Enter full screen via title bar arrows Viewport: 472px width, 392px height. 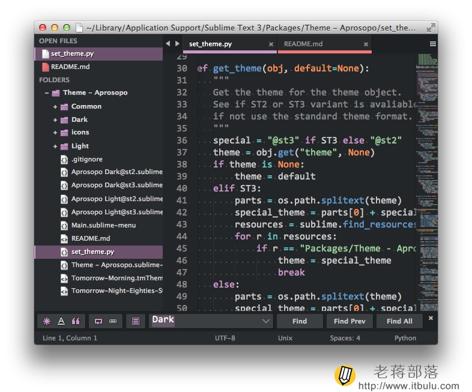(x=431, y=28)
